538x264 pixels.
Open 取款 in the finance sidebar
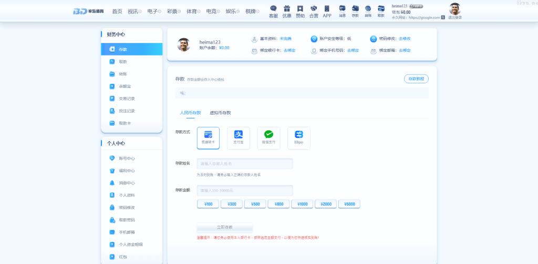pyautogui.click(x=123, y=62)
